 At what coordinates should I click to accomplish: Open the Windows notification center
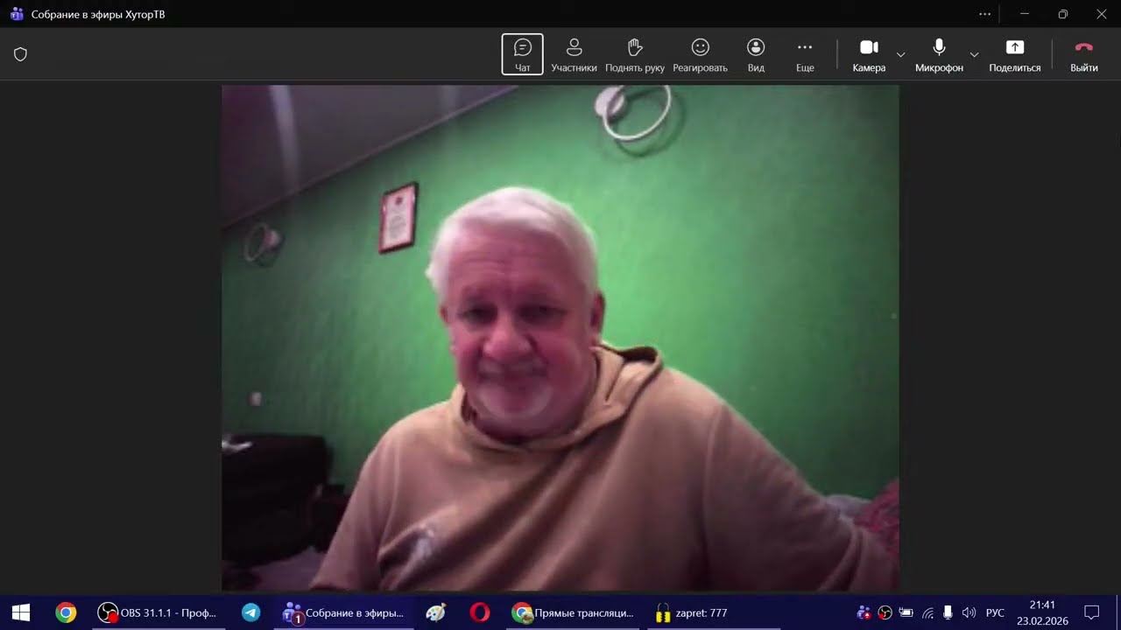point(1091,612)
